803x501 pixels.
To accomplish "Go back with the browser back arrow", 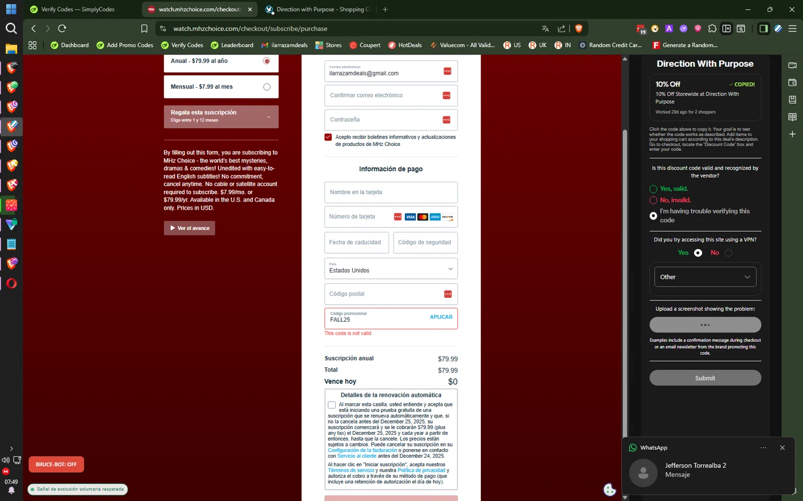I will point(33,28).
